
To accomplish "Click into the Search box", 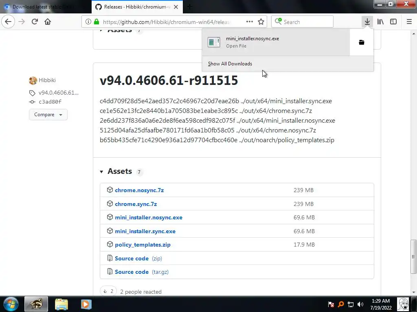I will [303, 22].
